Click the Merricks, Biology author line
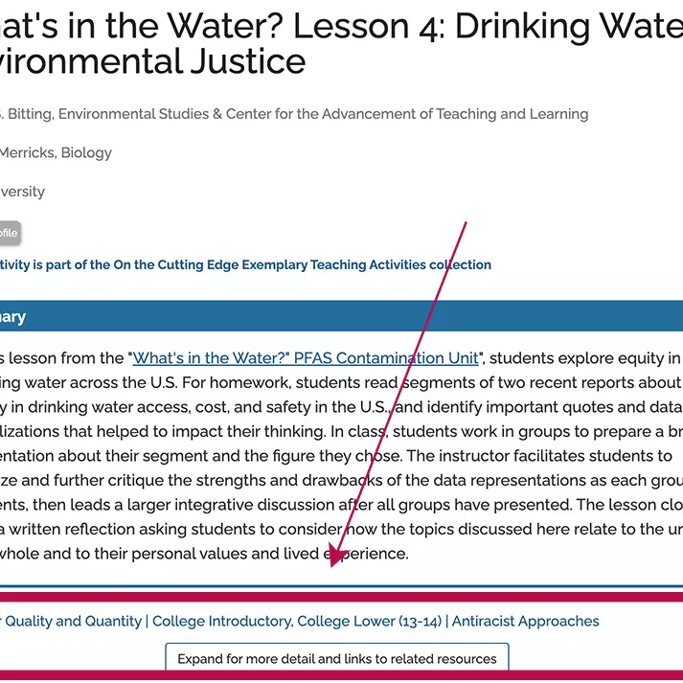This screenshot has height=683, width=683. pos(56,152)
